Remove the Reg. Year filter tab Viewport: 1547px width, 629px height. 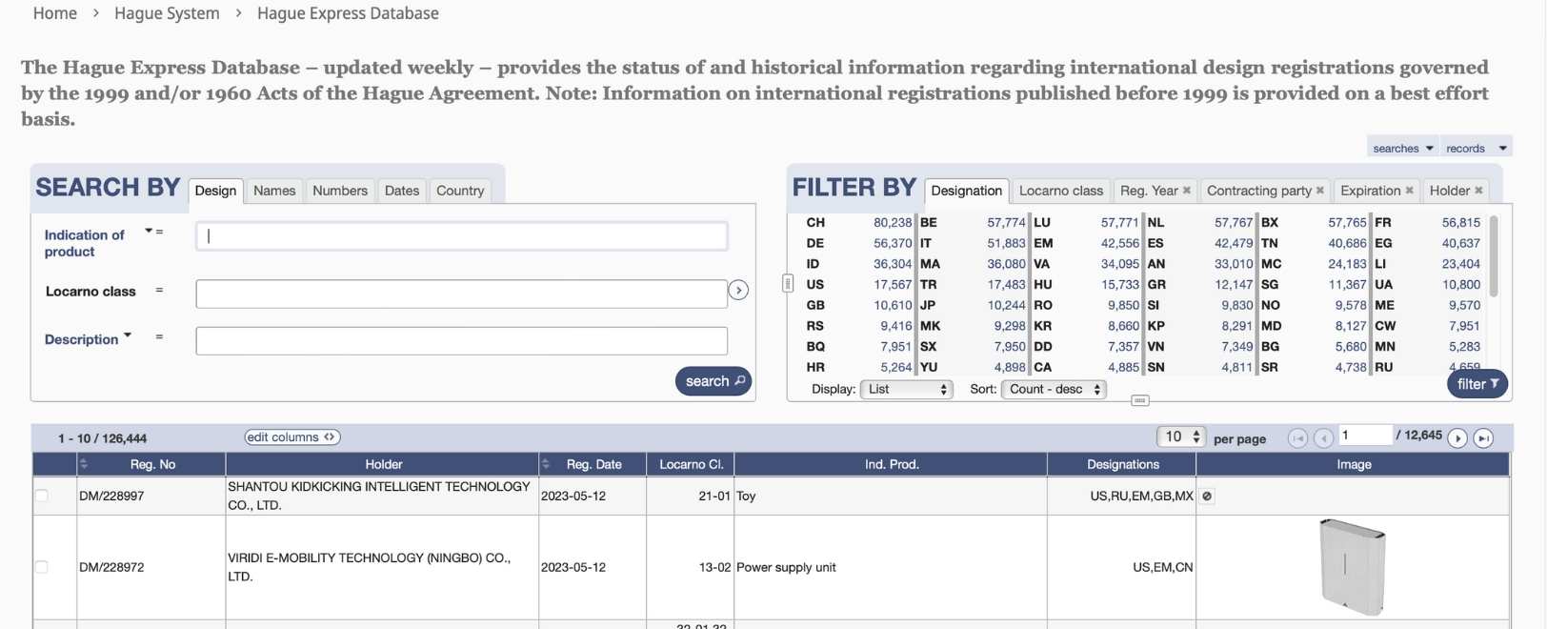point(1187,191)
